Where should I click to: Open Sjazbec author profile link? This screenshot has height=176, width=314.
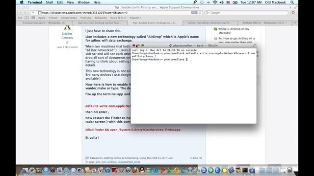point(67,34)
